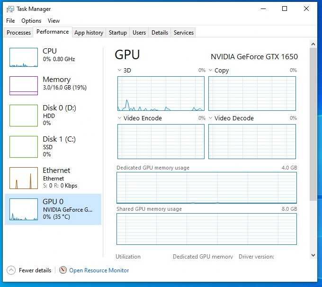Select the Memory usage graph thumbnail
Image resolution: width=322 pixels, height=287 pixels.
coord(24,86)
